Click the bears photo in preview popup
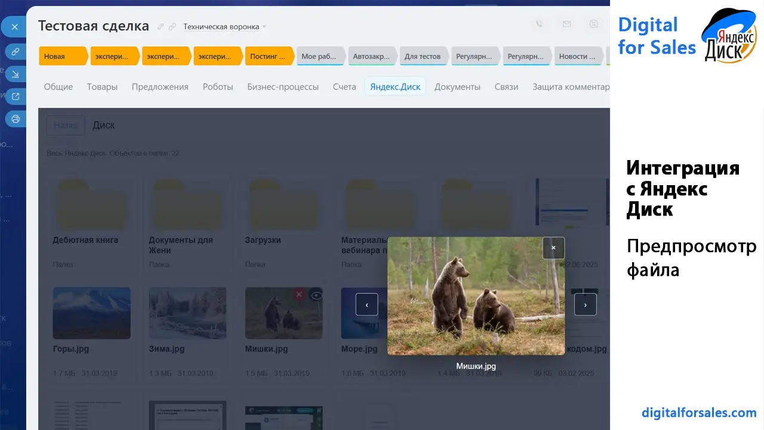 pyautogui.click(x=476, y=296)
